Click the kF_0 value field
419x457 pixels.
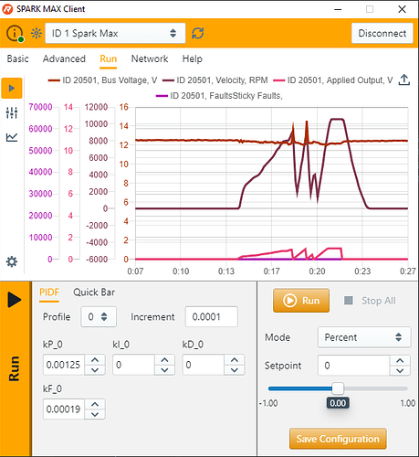[x=64, y=409]
